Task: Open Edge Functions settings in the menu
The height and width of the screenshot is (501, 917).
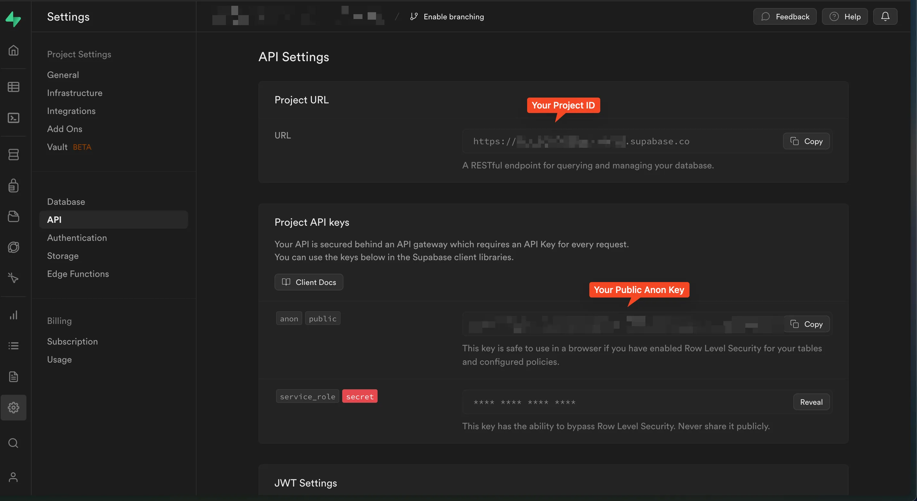Action: click(x=78, y=274)
